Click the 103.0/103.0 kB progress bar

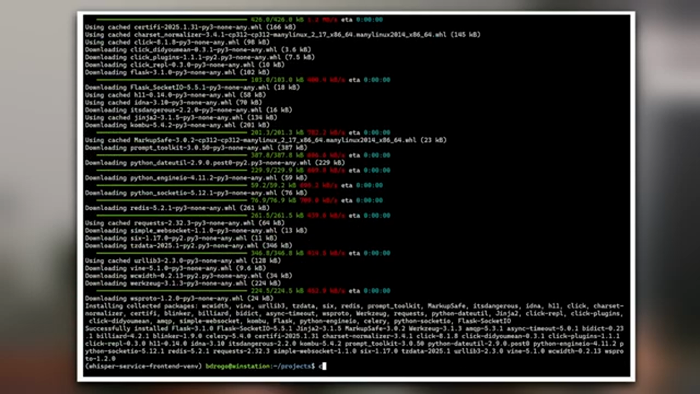click(172, 80)
